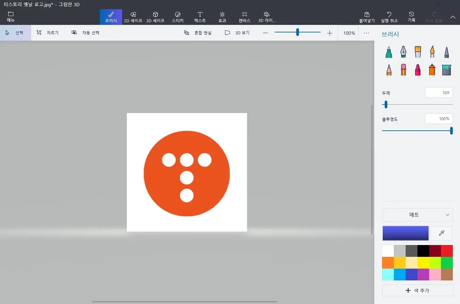Open the 매트 material dropdown
The width and height of the screenshot is (460, 304).
(417, 215)
